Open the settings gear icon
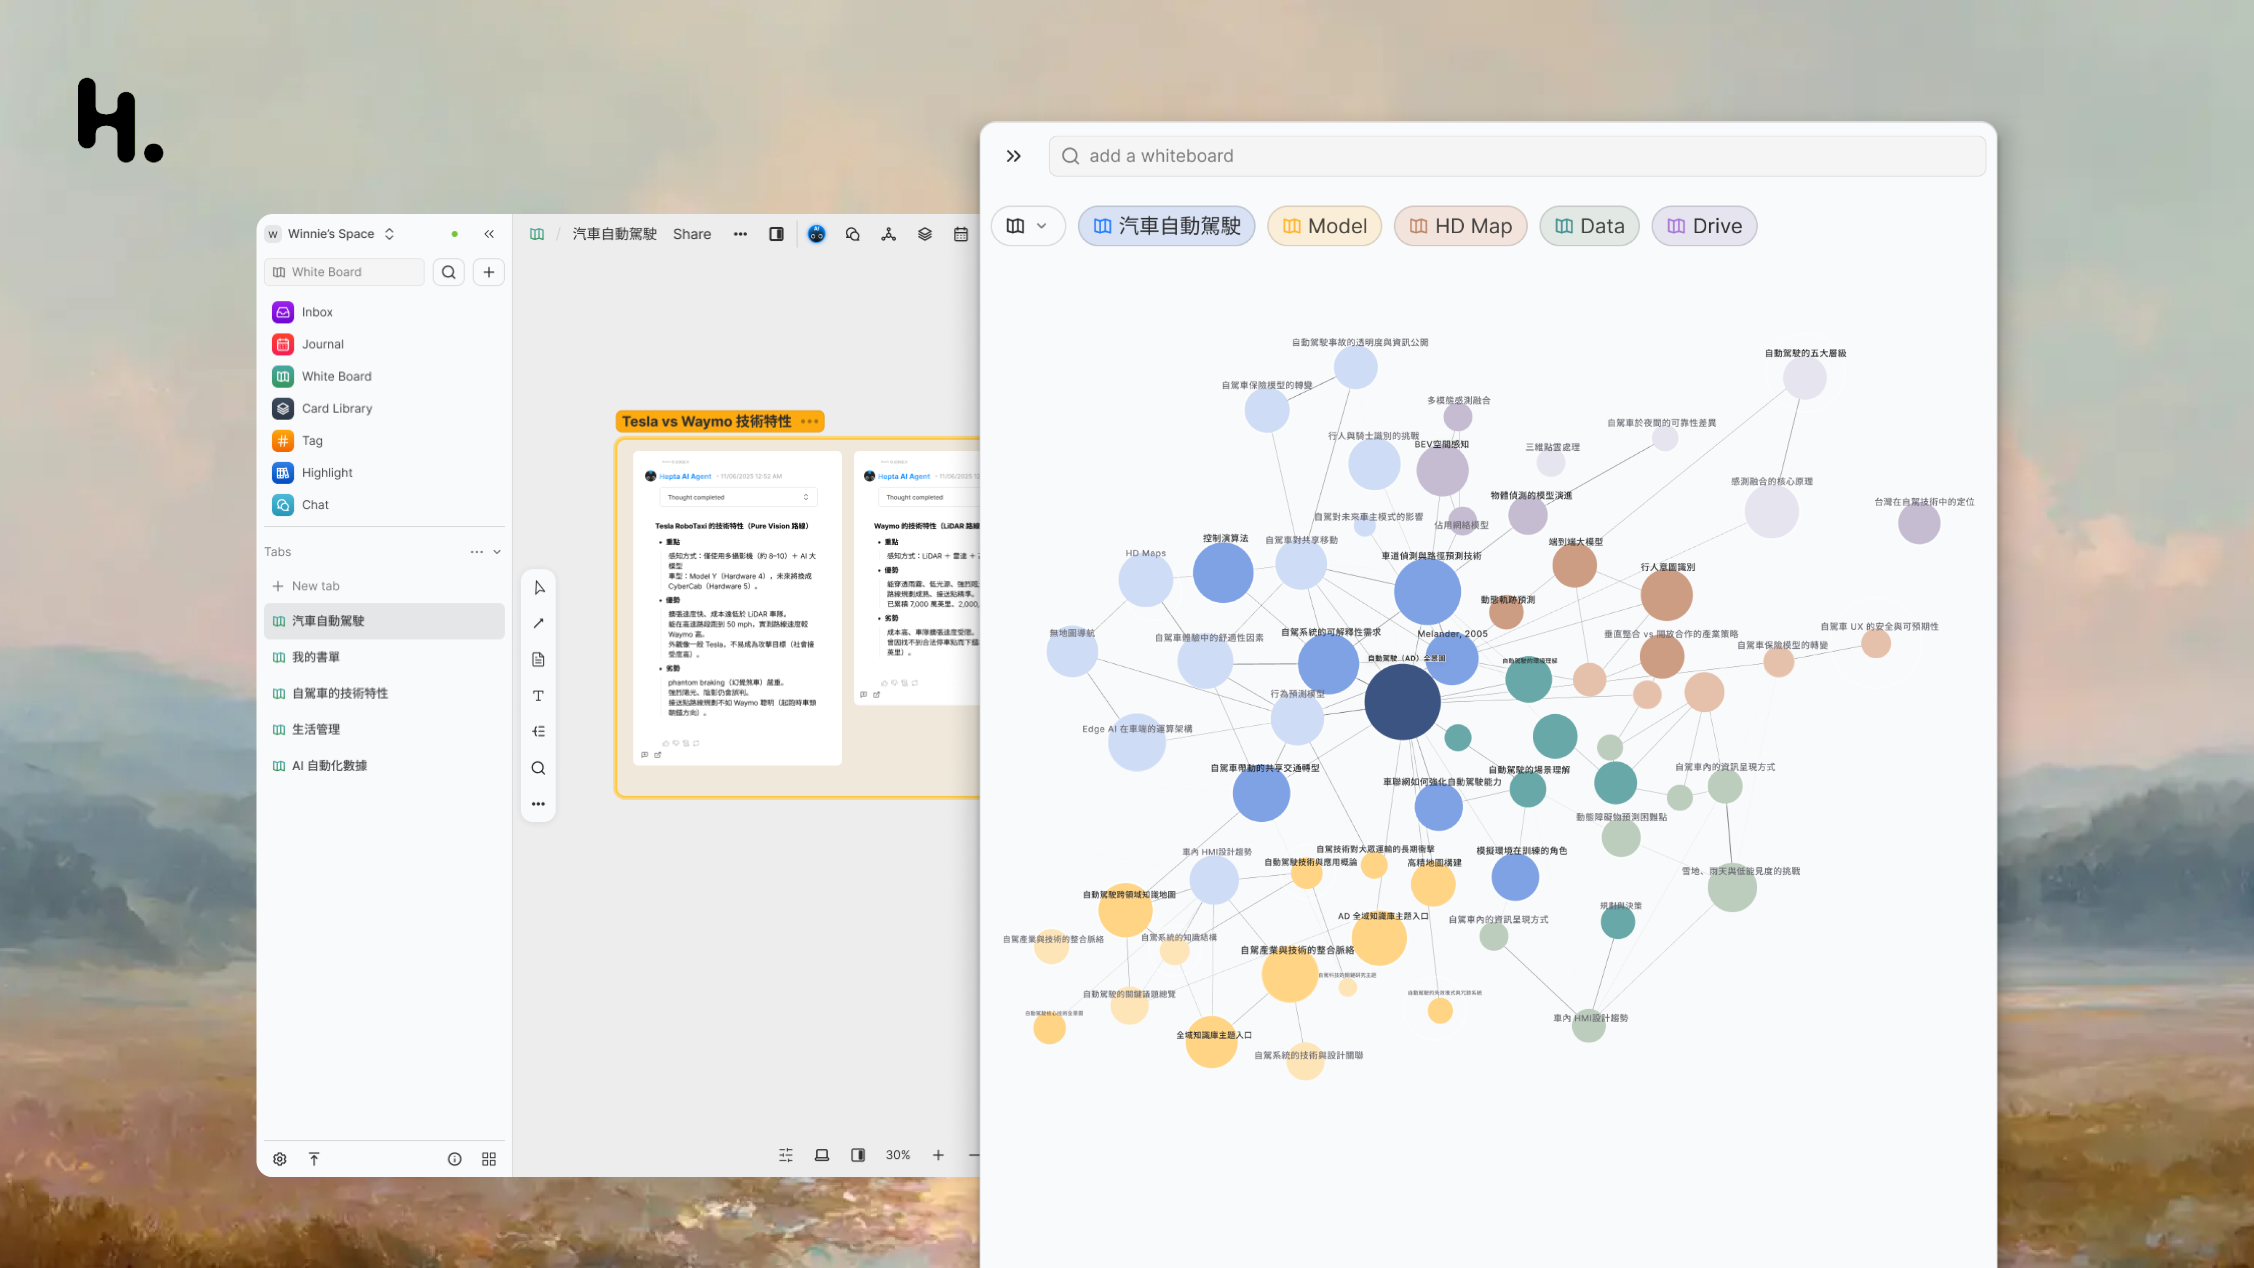 coord(279,1158)
